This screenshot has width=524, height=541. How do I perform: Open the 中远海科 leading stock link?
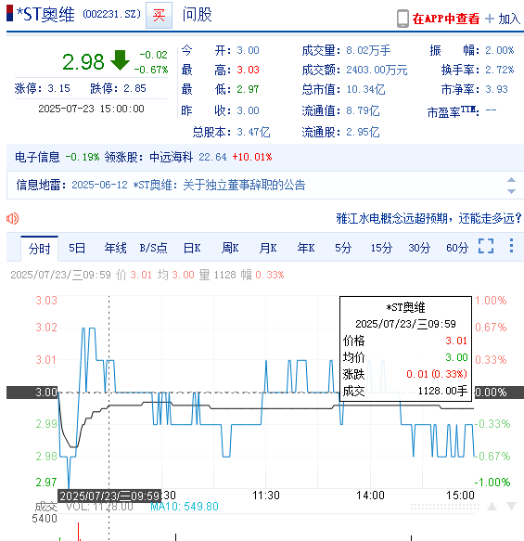pos(171,158)
